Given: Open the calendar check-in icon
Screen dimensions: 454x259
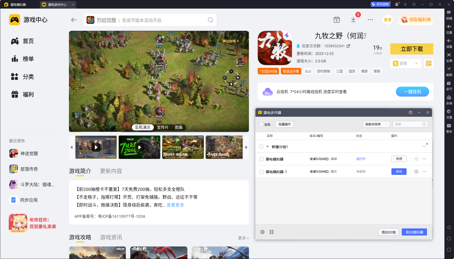Looking at the screenshot, I should [337, 20].
